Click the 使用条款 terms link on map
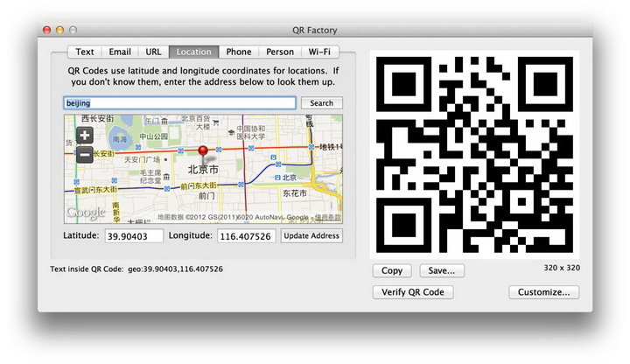Viewport: 630px width, 364px height. pyautogui.click(x=328, y=217)
